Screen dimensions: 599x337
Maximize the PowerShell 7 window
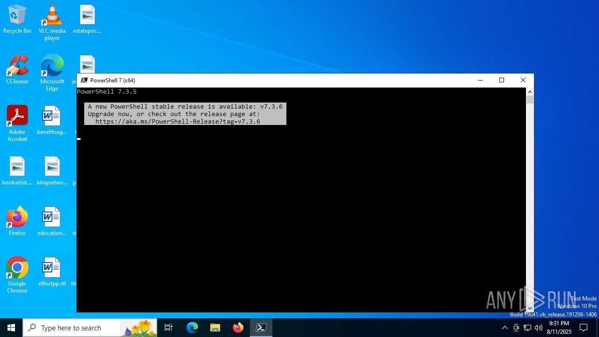tap(502, 80)
